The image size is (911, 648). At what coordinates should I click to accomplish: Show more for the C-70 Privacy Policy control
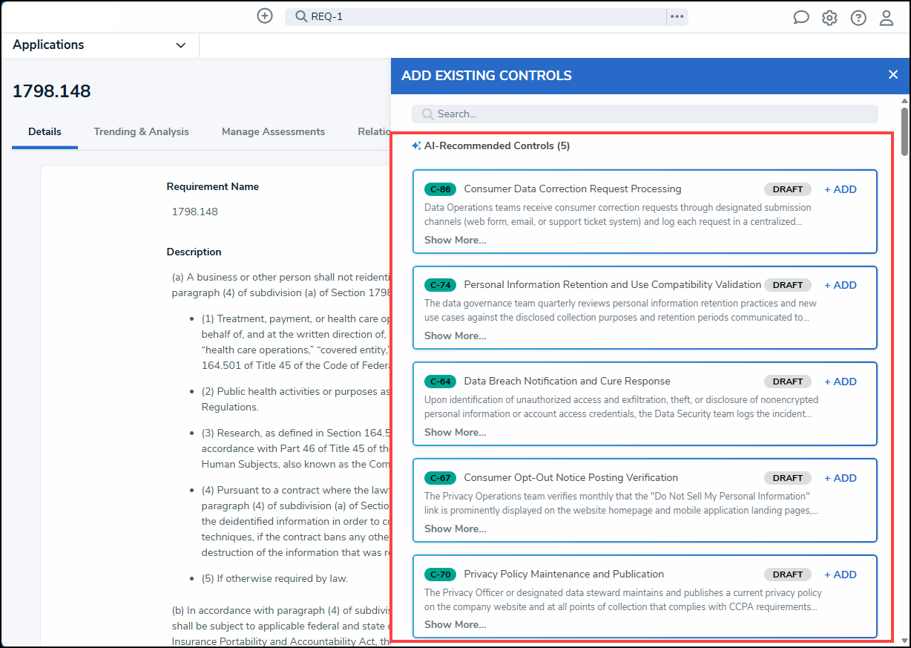pos(455,624)
